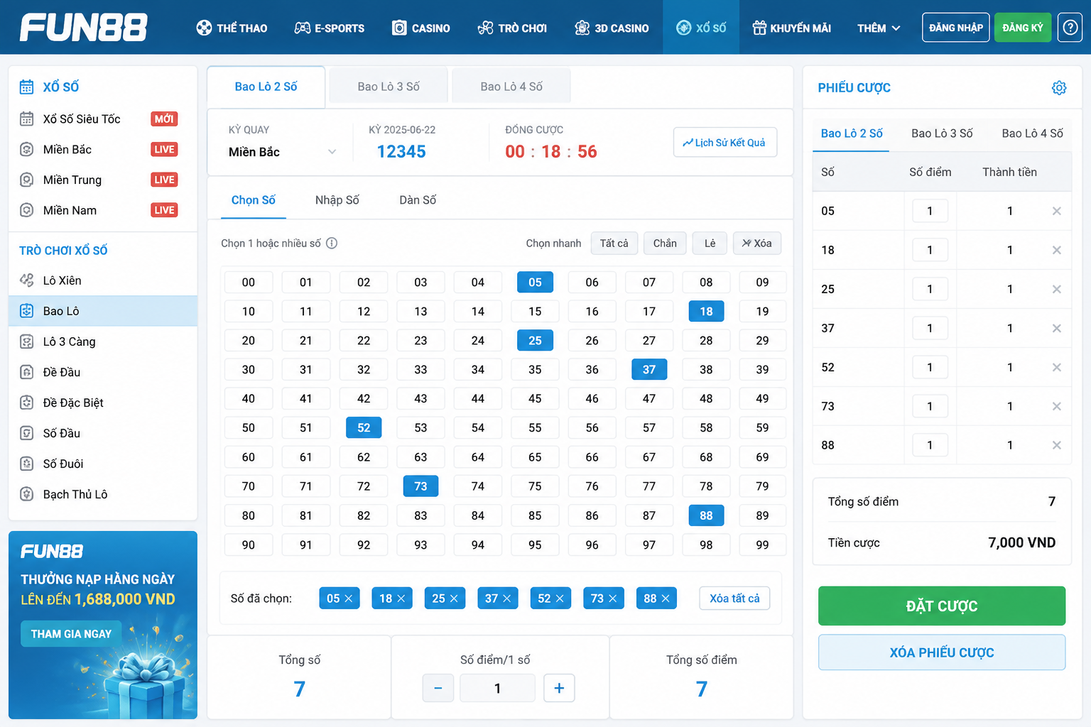Remove the 25 selected-number chip
1091x727 pixels.
click(x=454, y=598)
